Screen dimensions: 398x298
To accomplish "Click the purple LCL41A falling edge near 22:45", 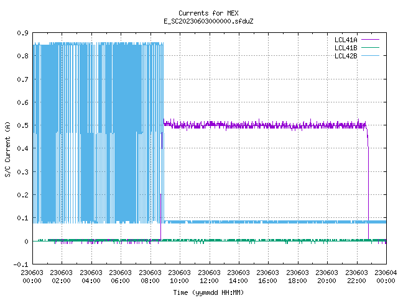I will click(368, 192).
